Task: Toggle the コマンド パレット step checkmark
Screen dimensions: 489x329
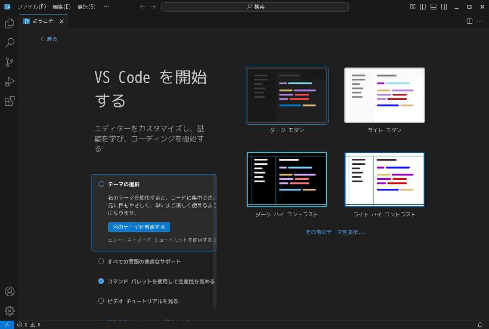Action: tap(101, 281)
